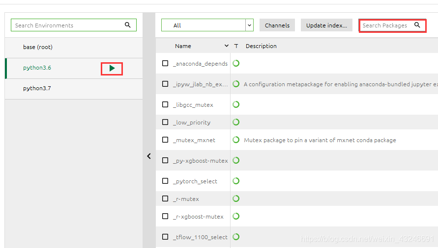This screenshot has width=438, height=248.
Task: Click the status circle icon for _libgcc_mutex
Action: click(x=236, y=104)
